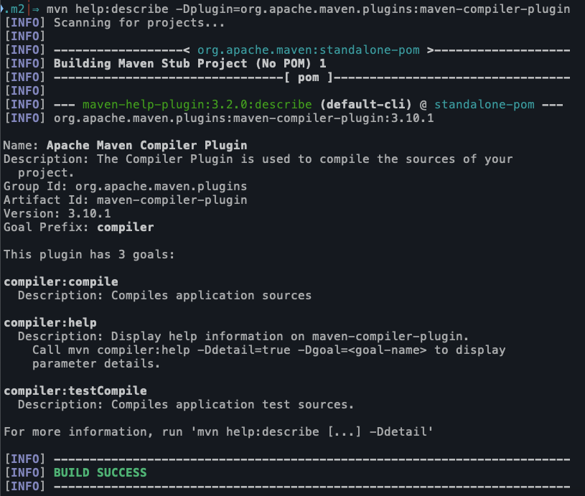Click the Group Id org.apache.maven.plugins line
585x496 pixels.
[x=126, y=186]
